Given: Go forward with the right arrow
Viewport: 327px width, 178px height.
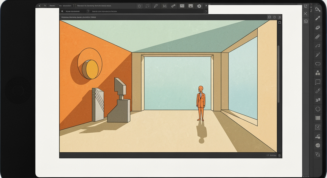Looking at the screenshot, I should [45, 6].
